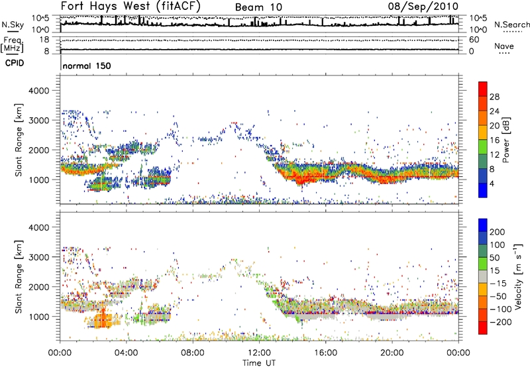Viewport: 530px width, 367px height.
Task: Click the "16:00" time axis label
Action: point(325,353)
